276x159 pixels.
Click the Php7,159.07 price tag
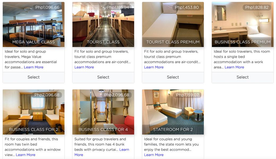[x=187, y=95]
